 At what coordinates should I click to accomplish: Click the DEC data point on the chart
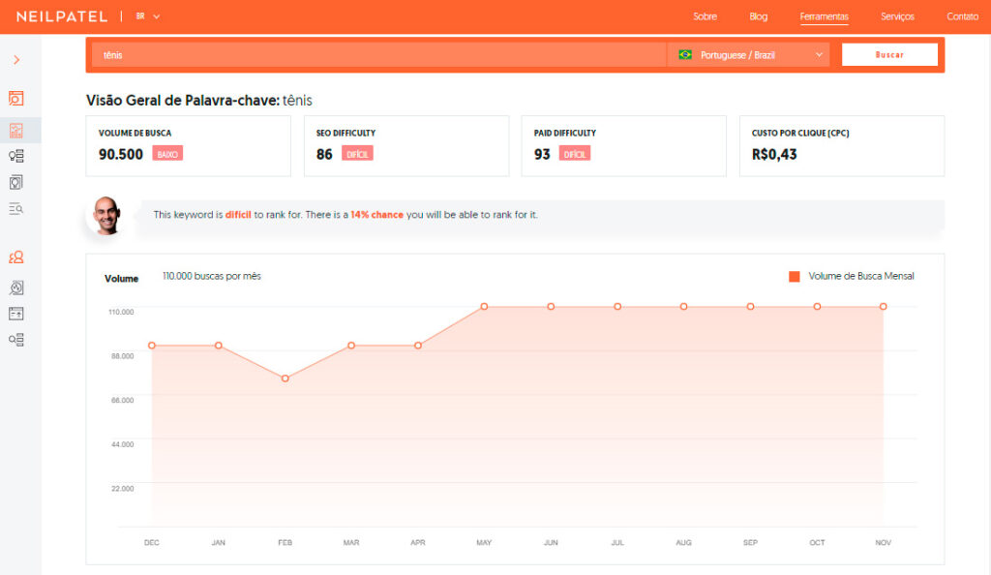coord(152,346)
